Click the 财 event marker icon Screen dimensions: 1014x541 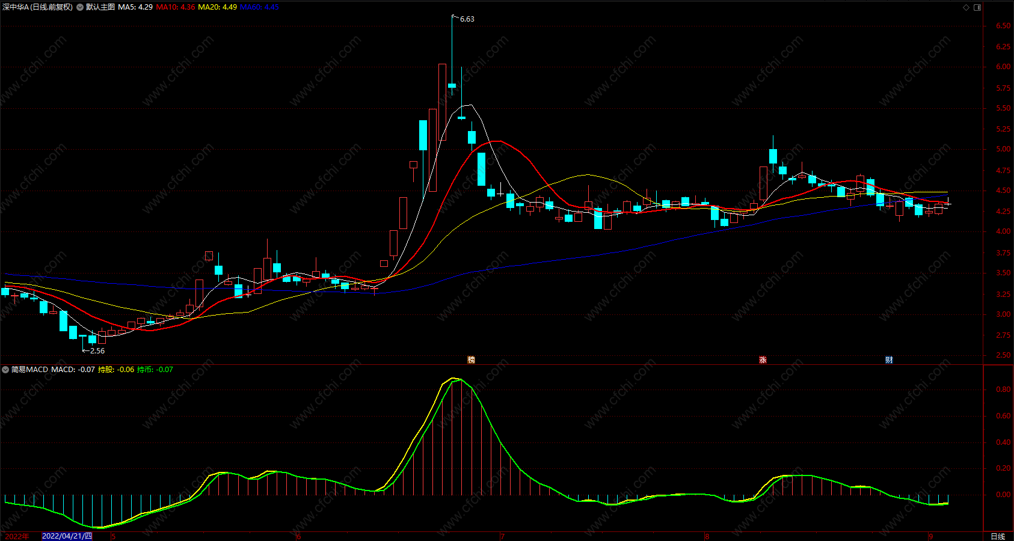click(x=889, y=359)
